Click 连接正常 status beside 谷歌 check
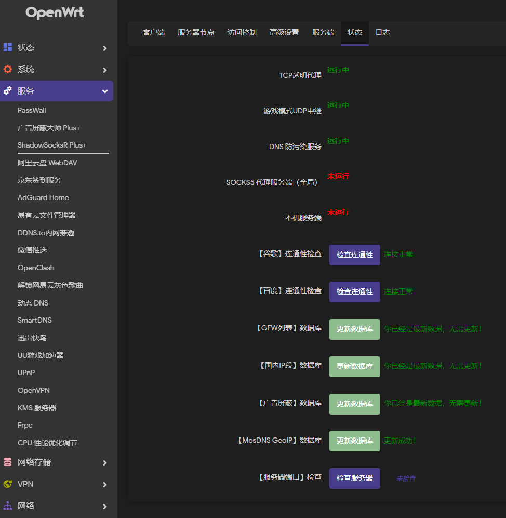 pyautogui.click(x=398, y=255)
